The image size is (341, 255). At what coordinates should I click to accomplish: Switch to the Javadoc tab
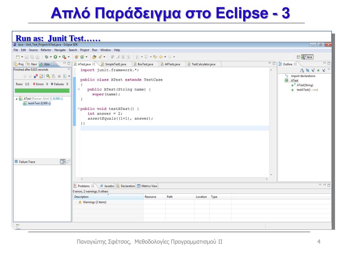click(x=107, y=186)
